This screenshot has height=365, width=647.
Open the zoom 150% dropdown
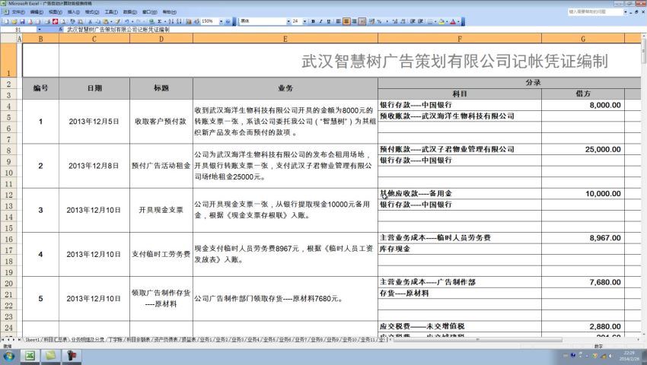click(x=222, y=21)
